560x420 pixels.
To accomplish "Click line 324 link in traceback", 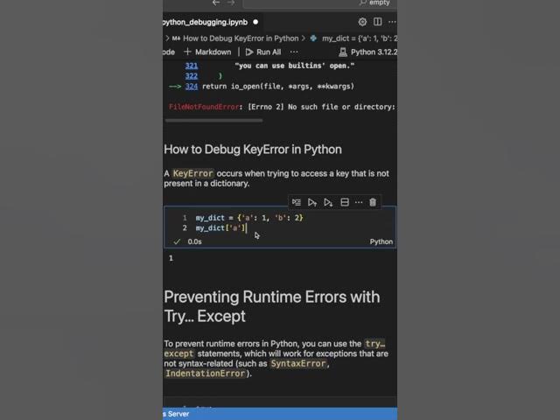I will 192,86.
